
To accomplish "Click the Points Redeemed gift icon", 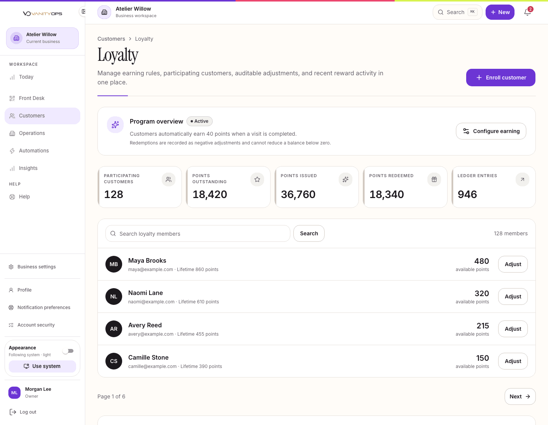I will (x=434, y=179).
